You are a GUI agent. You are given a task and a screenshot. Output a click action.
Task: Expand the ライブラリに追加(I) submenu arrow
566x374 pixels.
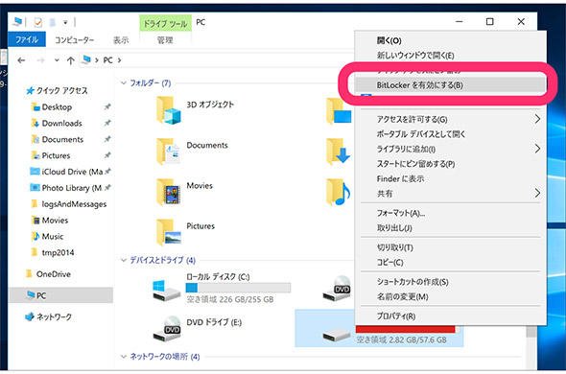[537, 149]
